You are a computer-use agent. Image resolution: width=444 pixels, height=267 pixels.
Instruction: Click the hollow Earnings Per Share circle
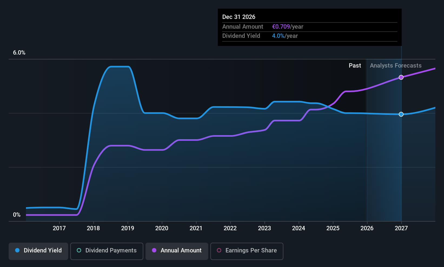pos(219,251)
